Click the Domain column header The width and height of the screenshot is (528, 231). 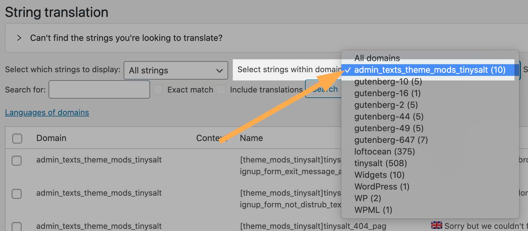(51, 138)
